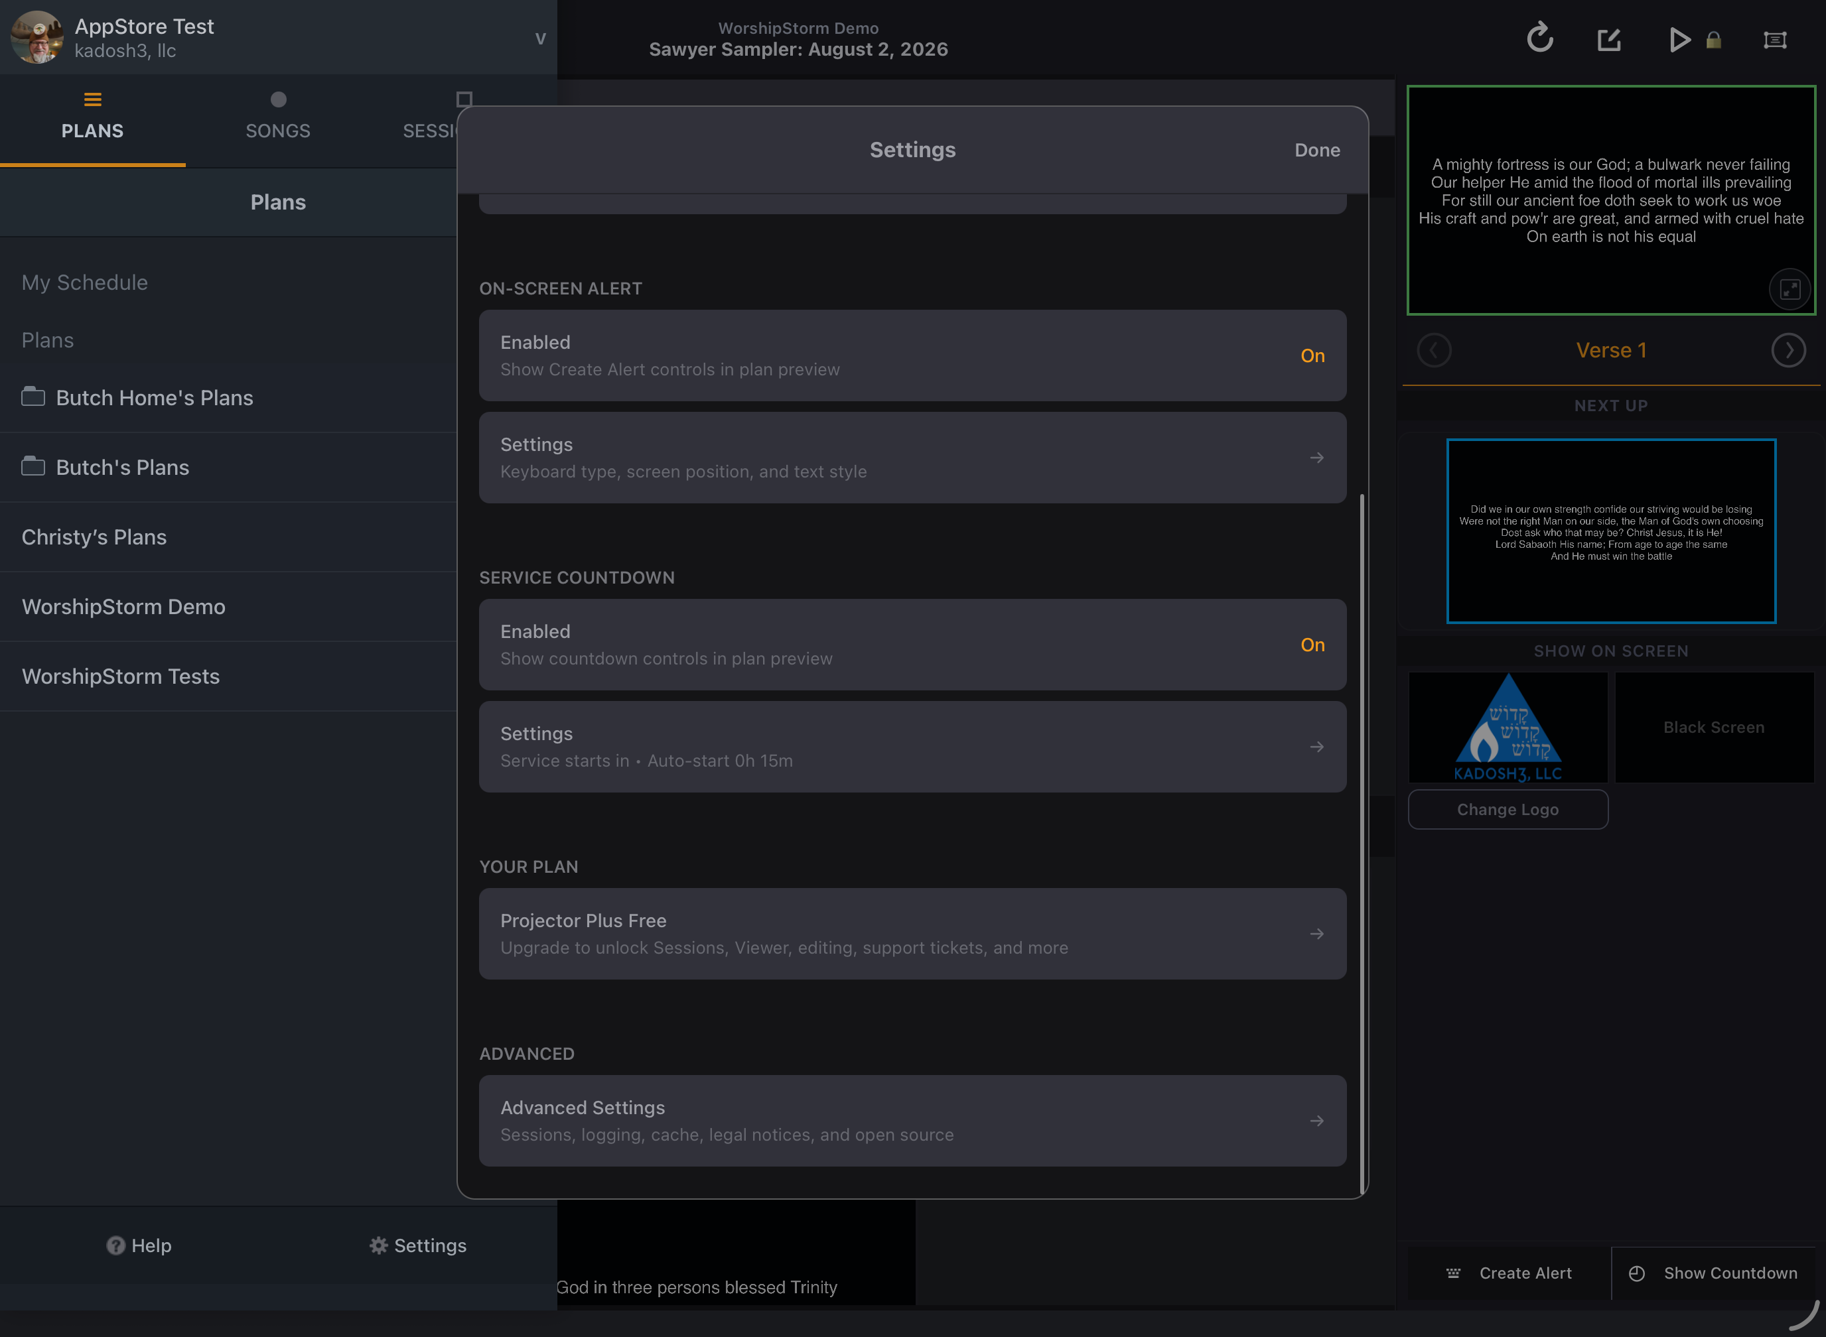Screen dimensions: 1826x1337
Task: Toggle Service Countdown Enabled setting
Action: (912, 644)
